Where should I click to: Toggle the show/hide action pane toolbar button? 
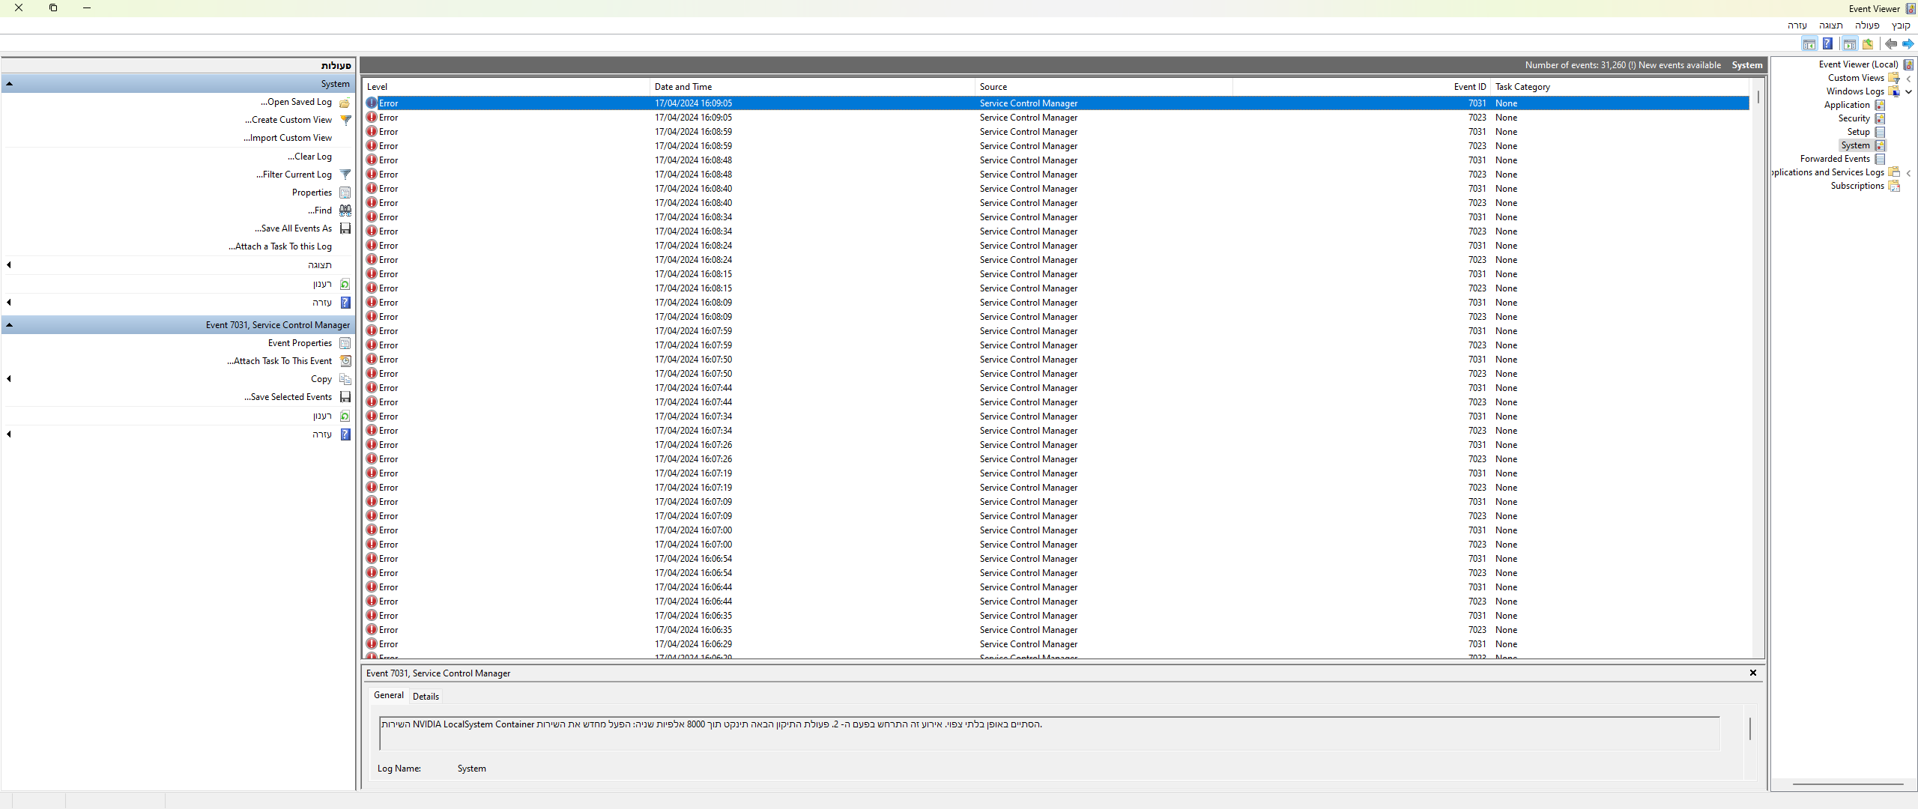pos(1809,44)
